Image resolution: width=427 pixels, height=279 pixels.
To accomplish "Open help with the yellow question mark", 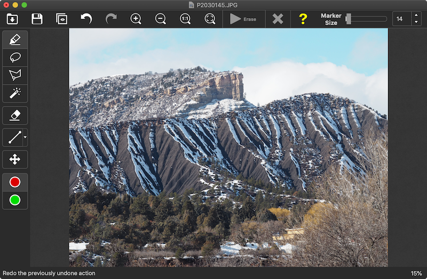I will [303, 19].
